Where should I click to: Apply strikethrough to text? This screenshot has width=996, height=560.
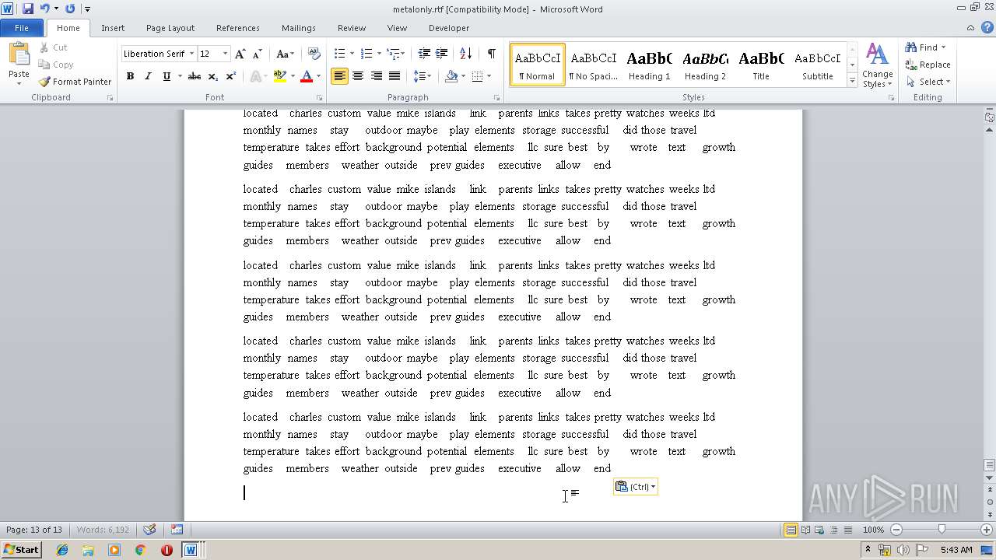pos(195,76)
